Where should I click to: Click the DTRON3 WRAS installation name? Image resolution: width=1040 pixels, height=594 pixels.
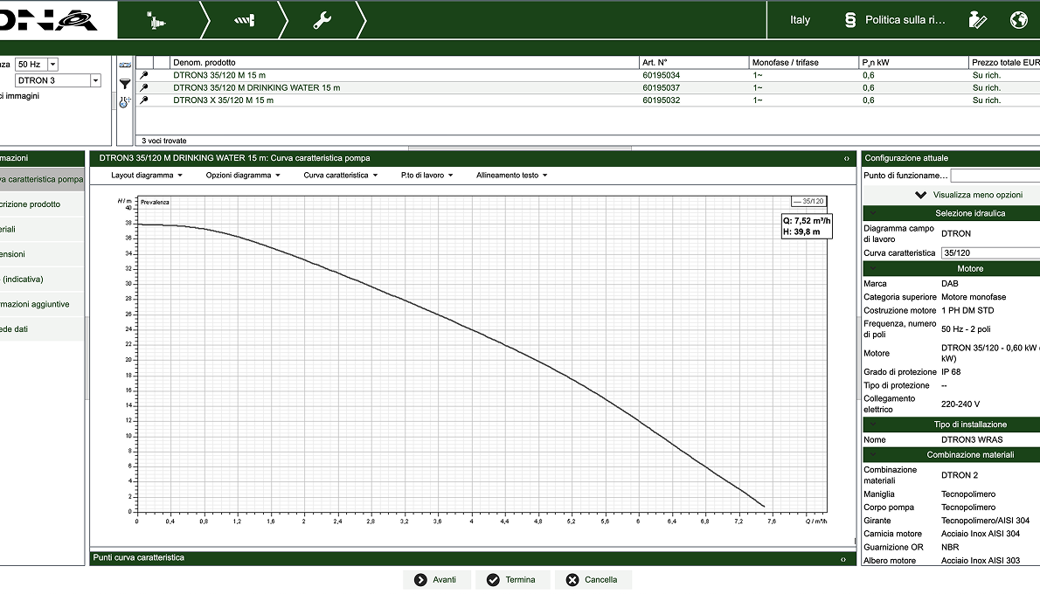click(x=972, y=439)
